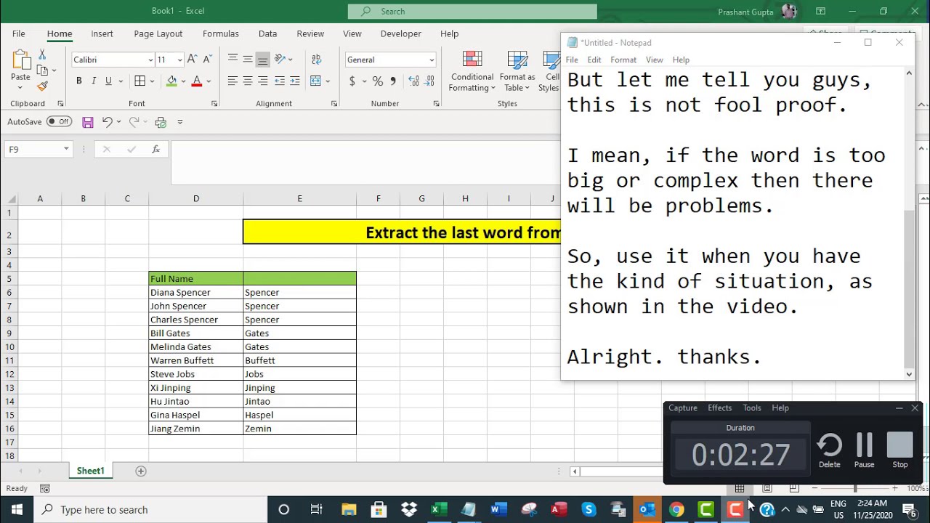Open the font size dropdown

click(x=179, y=60)
